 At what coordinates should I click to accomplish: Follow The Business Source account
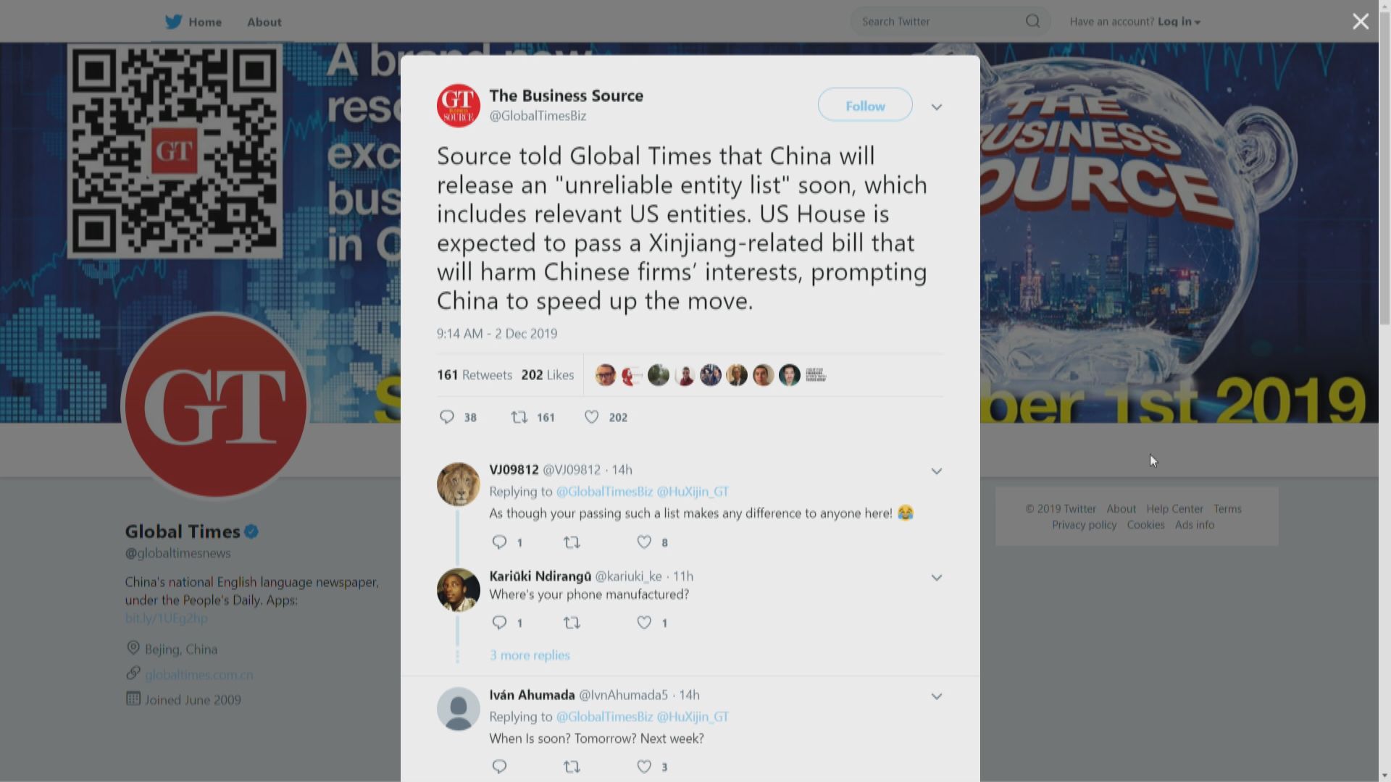click(865, 106)
